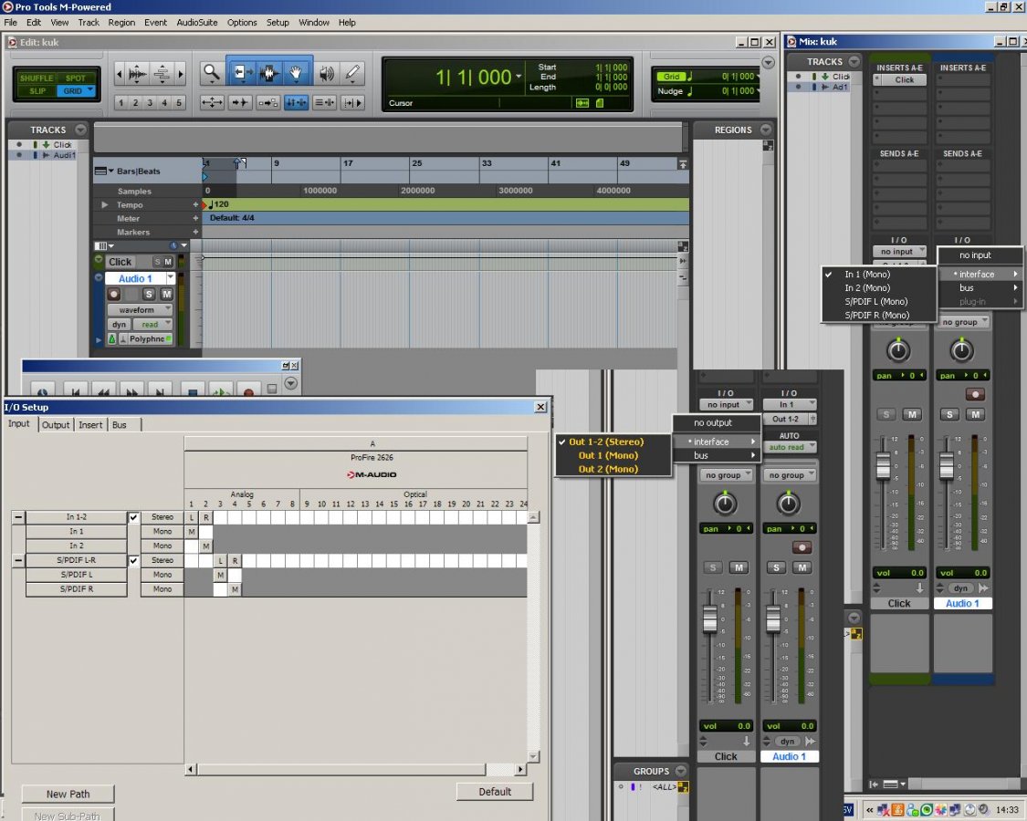This screenshot has height=821, width=1027.
Task: Solo Audio 1 in the Edit window
Action: pos(149,294)
